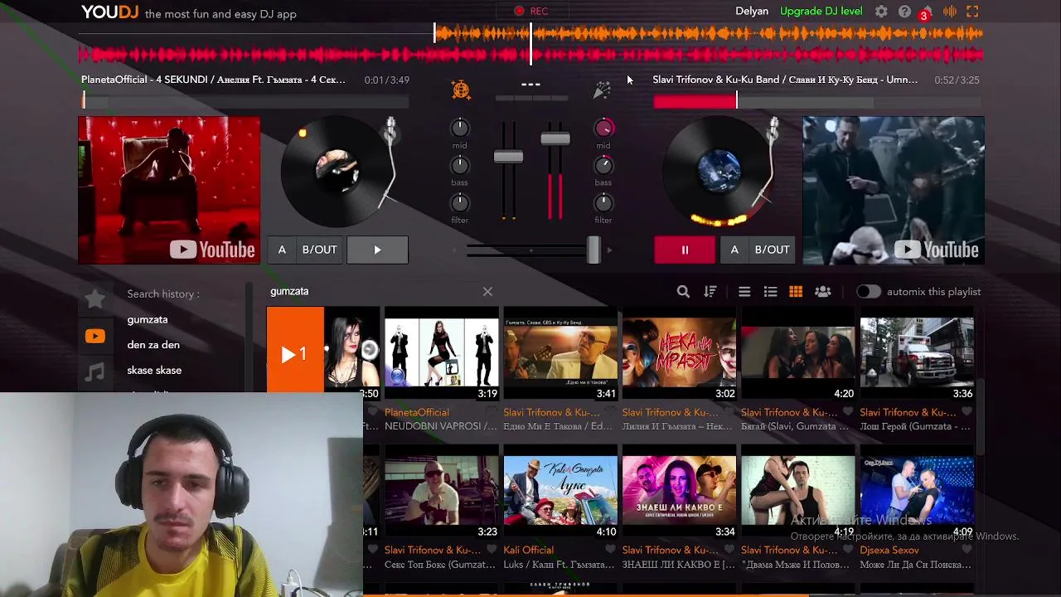
Task: Open the settings gear icon
Action: [881, 12]
